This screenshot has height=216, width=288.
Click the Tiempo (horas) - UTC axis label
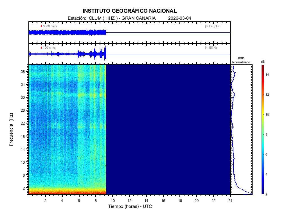pos(130,206)
